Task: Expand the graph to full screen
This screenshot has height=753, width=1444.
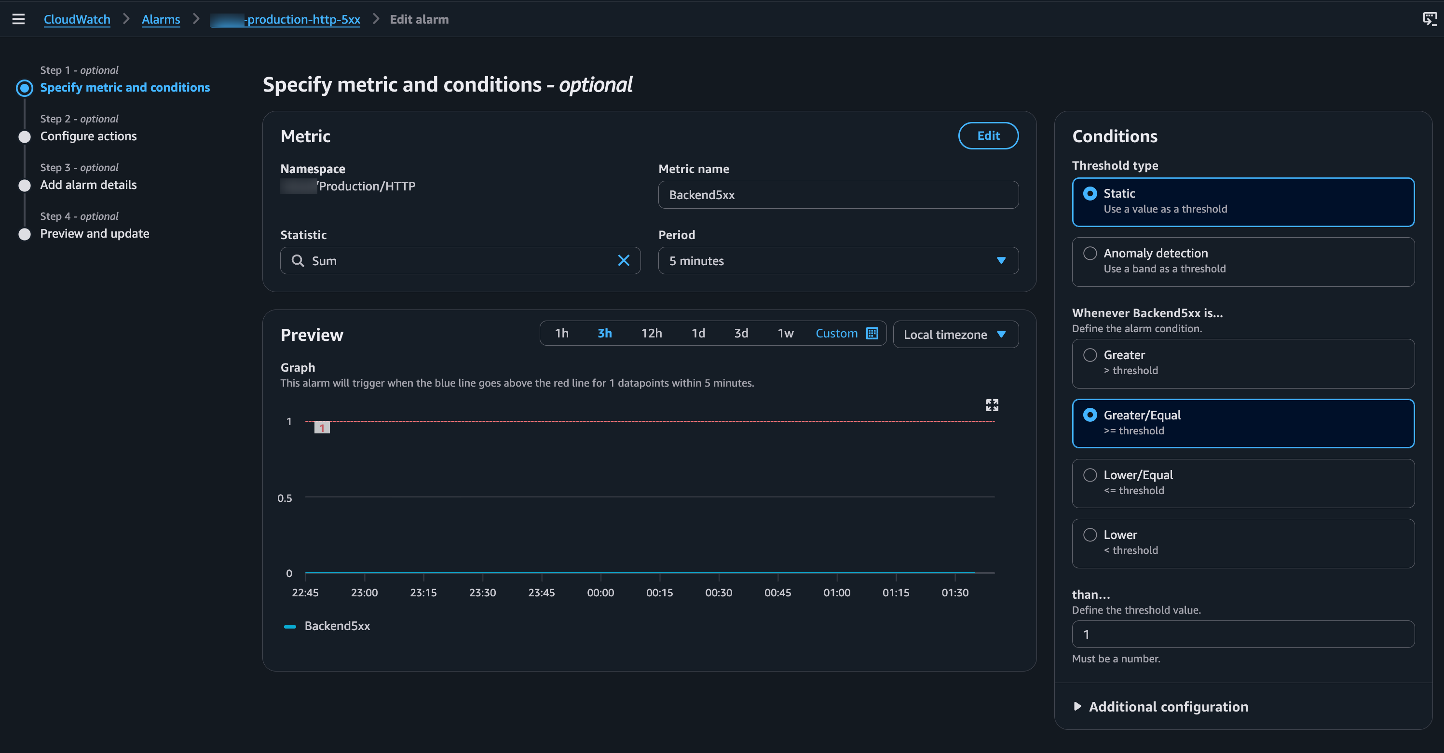Action: pyautogui.click(x=992, y=405)
